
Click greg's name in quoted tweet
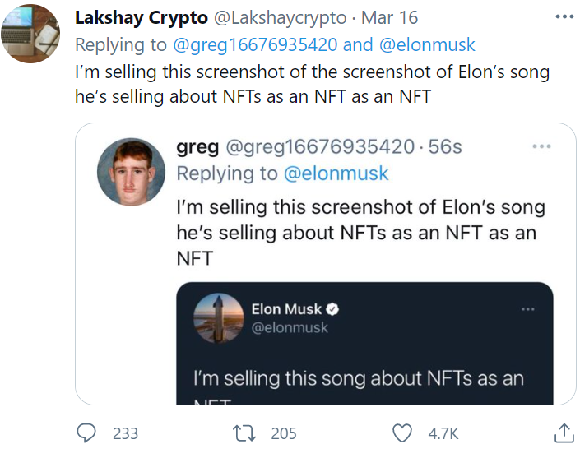tap(197, 147)
